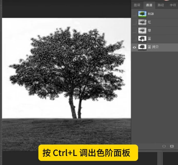
Task: Load channel as selection dotted circle icon
Action: click(x=164, y=146)
